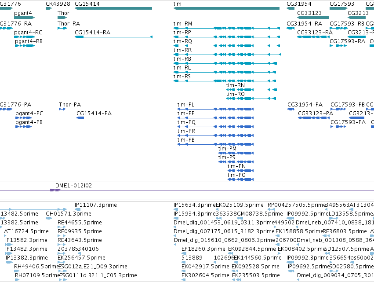Open the tim-PN protein label
Viewport: 374px width, 282px height.
[236, 166]
